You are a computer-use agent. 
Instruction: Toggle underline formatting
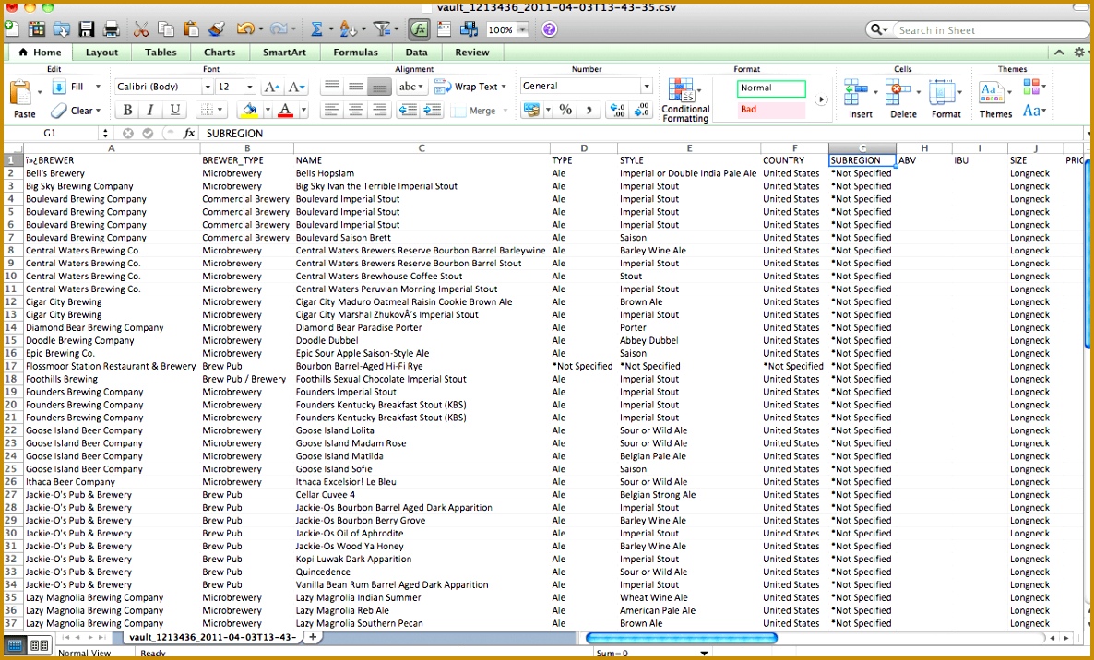tap(174, 110)
